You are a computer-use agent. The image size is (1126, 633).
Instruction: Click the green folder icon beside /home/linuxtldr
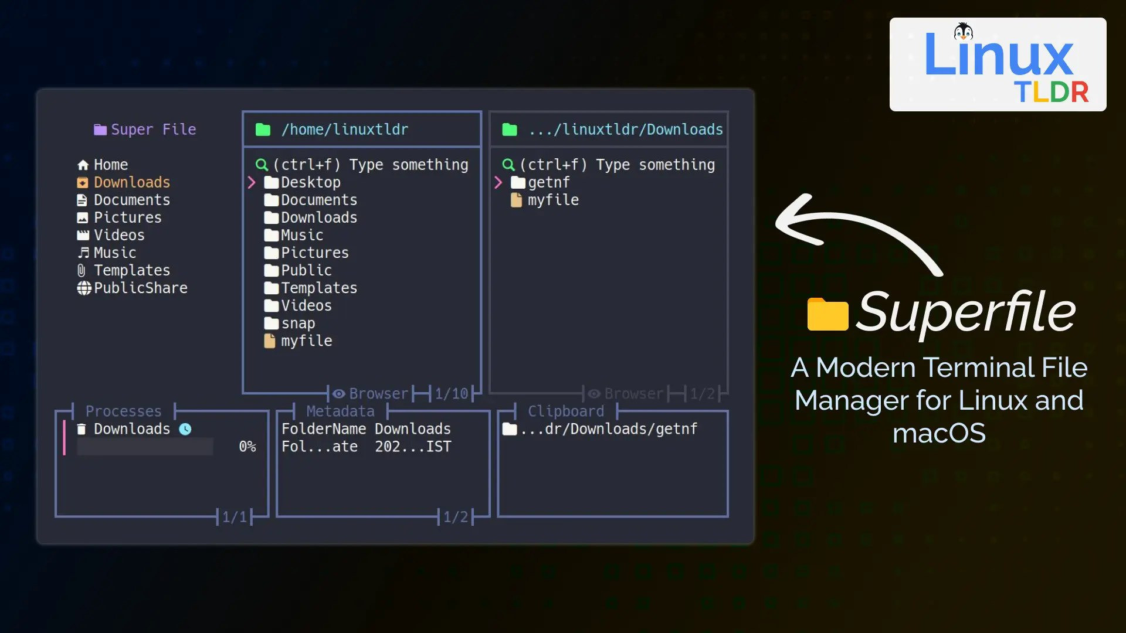coord(263,130)
